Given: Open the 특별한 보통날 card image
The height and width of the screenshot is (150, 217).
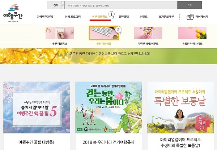Looking at the screenshot, I should click(x=180, y=107).
